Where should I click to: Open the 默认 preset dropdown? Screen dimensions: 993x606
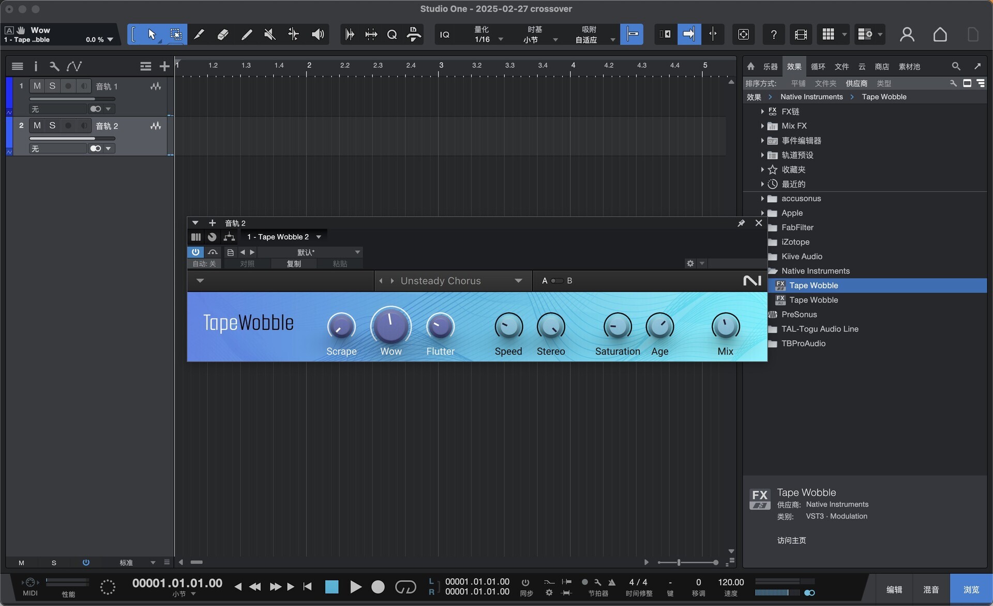click(357, 252)
